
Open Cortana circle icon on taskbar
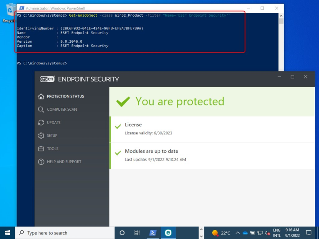[122, 233]
